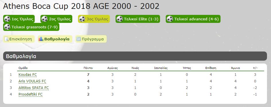Click the soccer ball icon on 3ος Όμιλος
The height and width of the screenshot is (107, 271).
pyautogui.click(x=82, y=19)
